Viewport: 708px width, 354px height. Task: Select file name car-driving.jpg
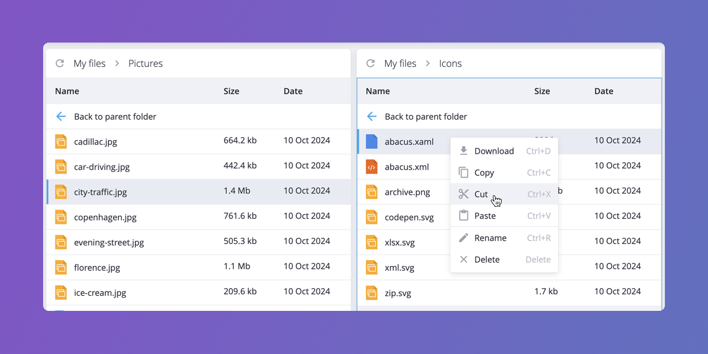point(102,166)
